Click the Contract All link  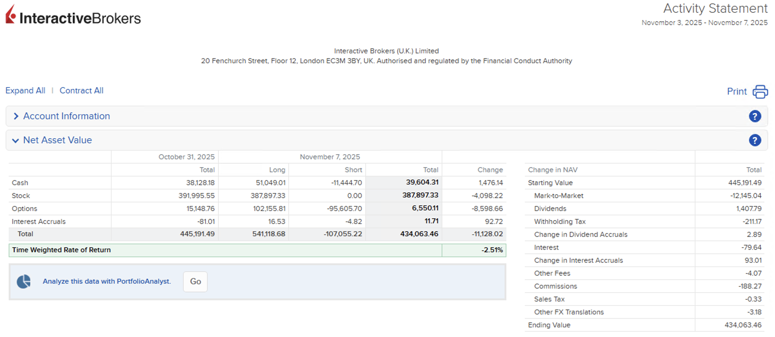81,91
